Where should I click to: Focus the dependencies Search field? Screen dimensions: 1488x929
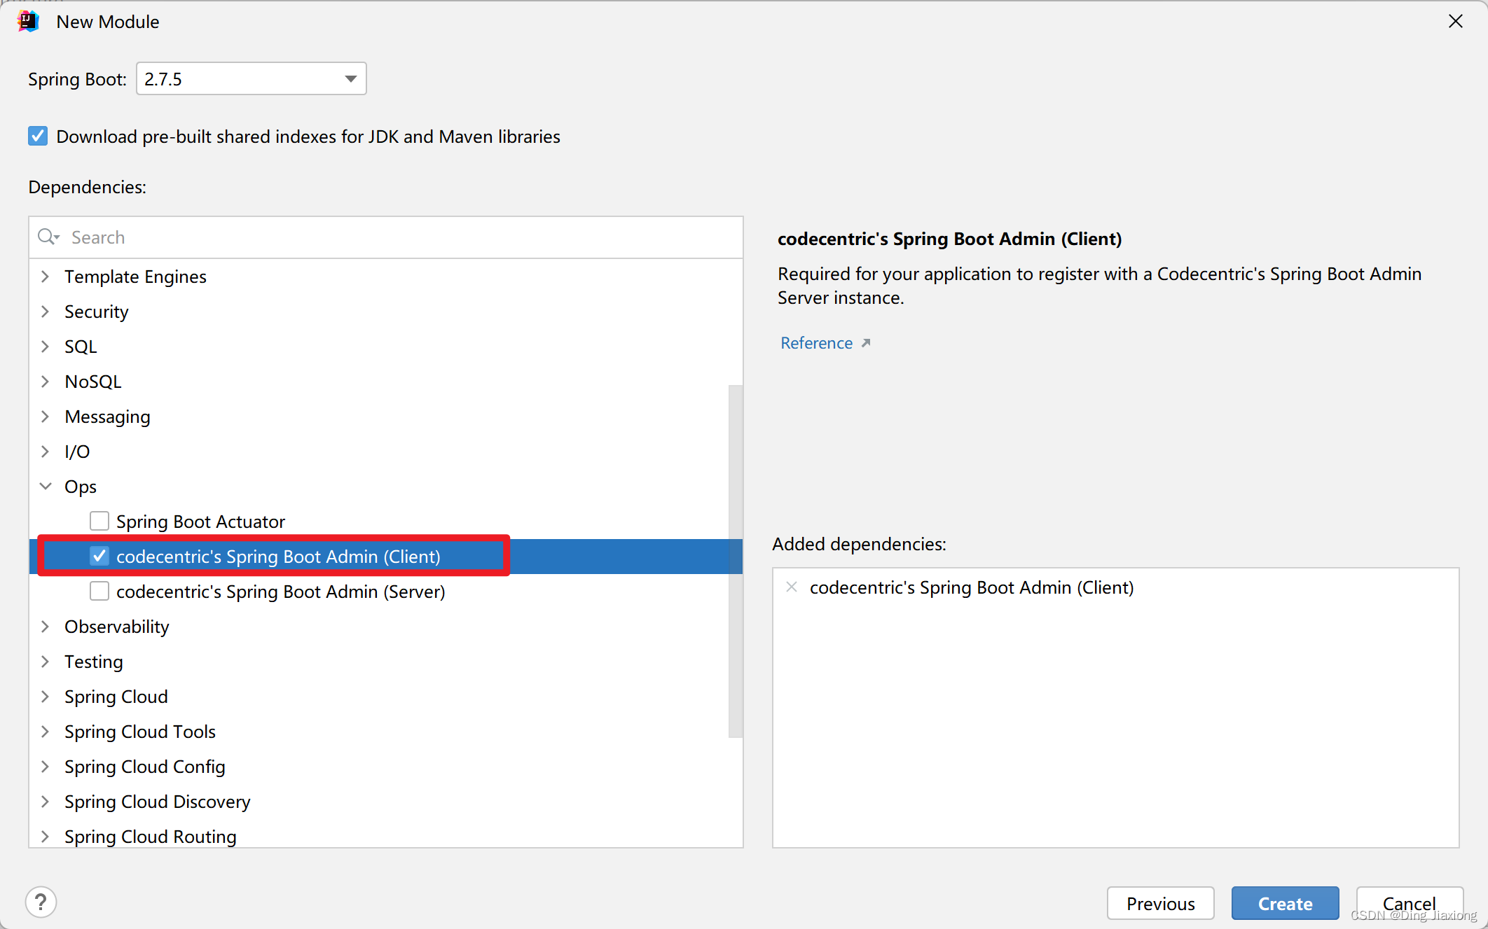click(386, 237)
